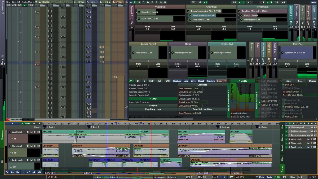Click the S solo on Organ strip
Screen dimensions: 318x179
[x=314, y=24]
